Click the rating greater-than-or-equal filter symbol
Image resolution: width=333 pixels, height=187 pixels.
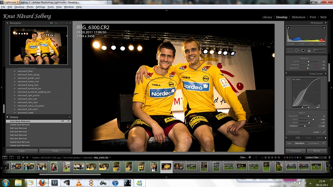click(x=262, y=158)
